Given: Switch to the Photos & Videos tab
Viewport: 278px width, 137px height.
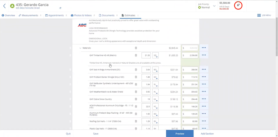Looking at the screenshot, I should tap(82, 16).
